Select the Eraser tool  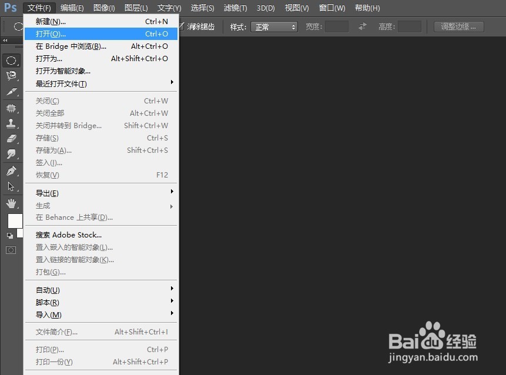(x=11, y=139)
